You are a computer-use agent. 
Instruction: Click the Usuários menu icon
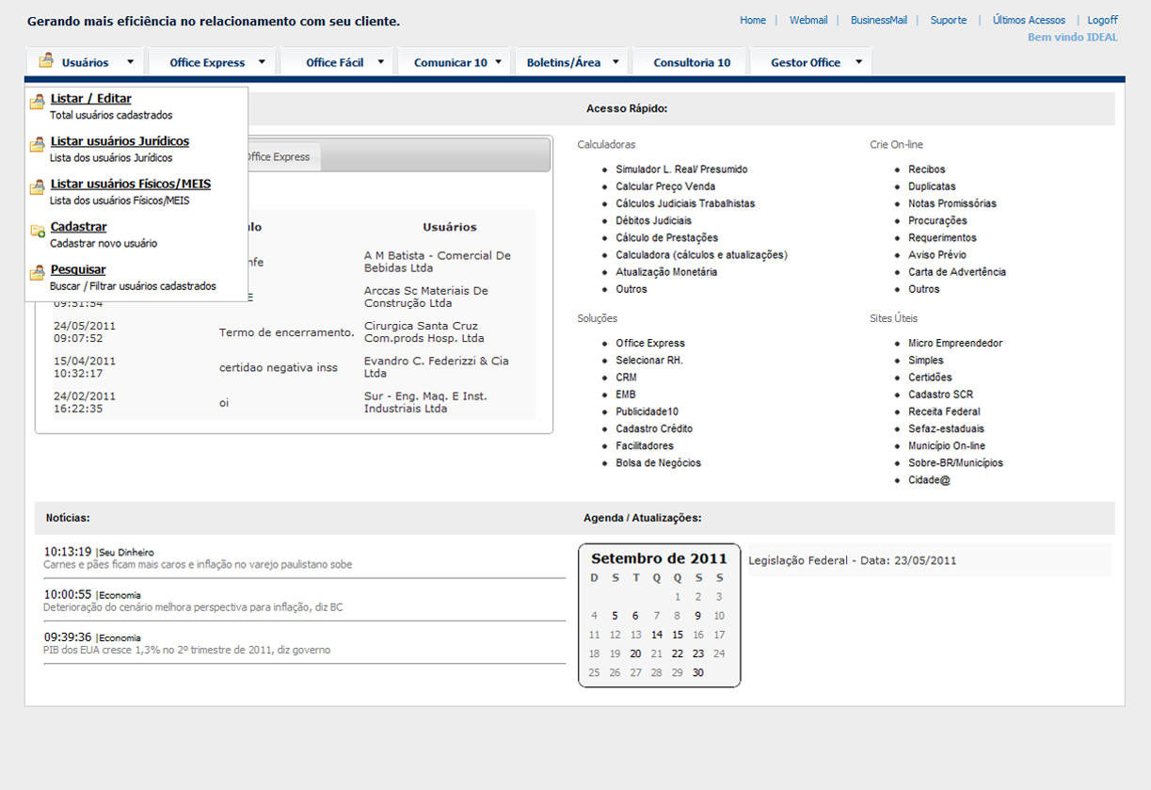45,61
